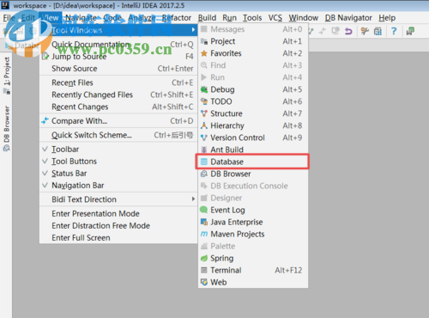Expand the Tool Windows submenu arrow
429x318 pixels.
194,30
